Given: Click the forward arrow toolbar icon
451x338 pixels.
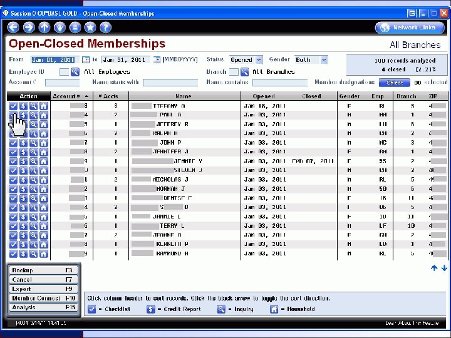Looking at the screenshot, I should point(29,28).
